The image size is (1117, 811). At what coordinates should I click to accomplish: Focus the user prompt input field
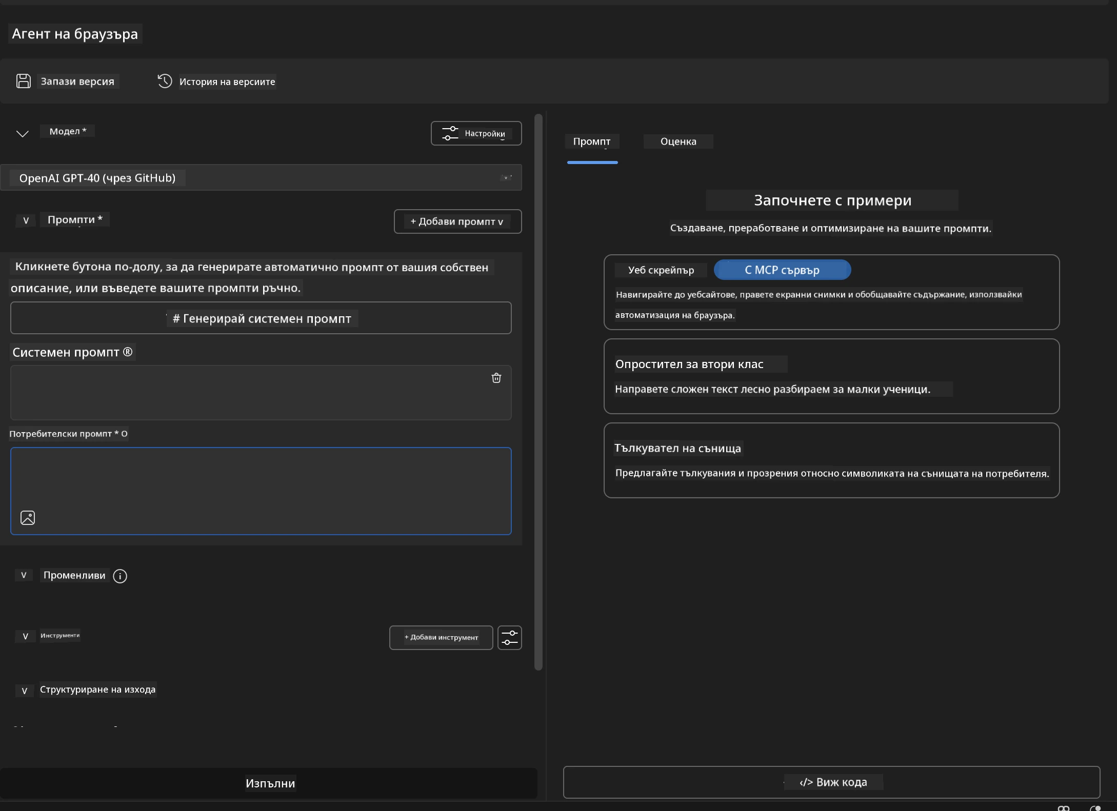261,491
